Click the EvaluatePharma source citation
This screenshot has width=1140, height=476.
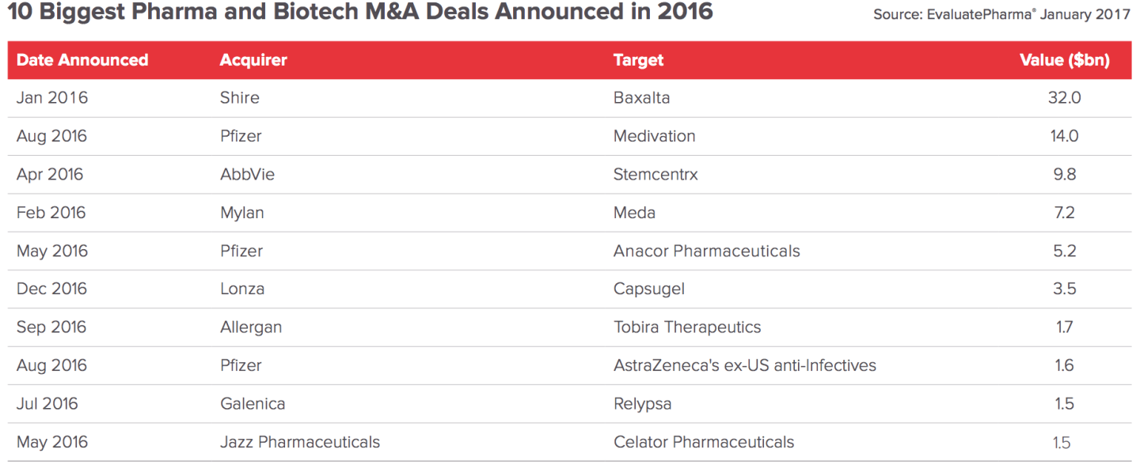click(x=1001, y=14)
